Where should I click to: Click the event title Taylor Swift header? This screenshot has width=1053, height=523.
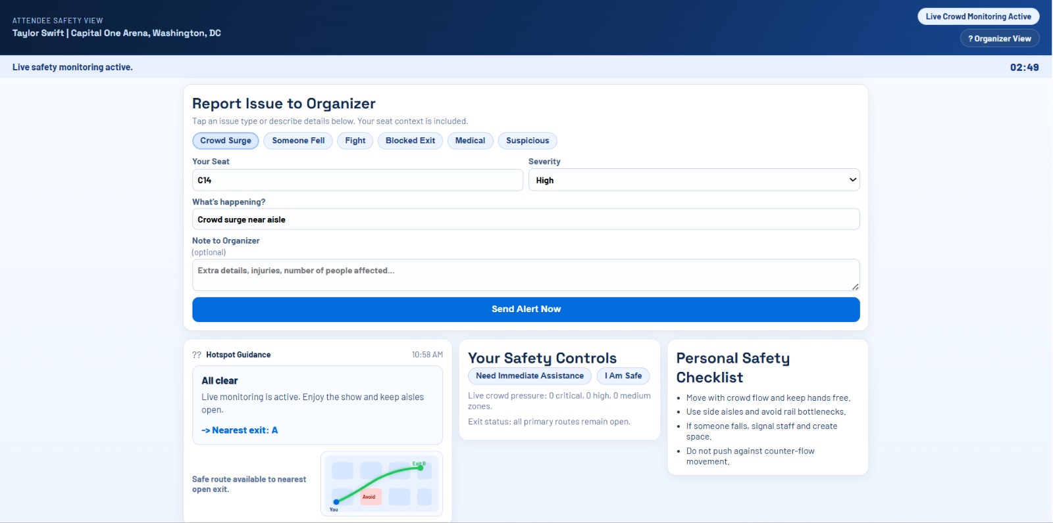[116, 34]
